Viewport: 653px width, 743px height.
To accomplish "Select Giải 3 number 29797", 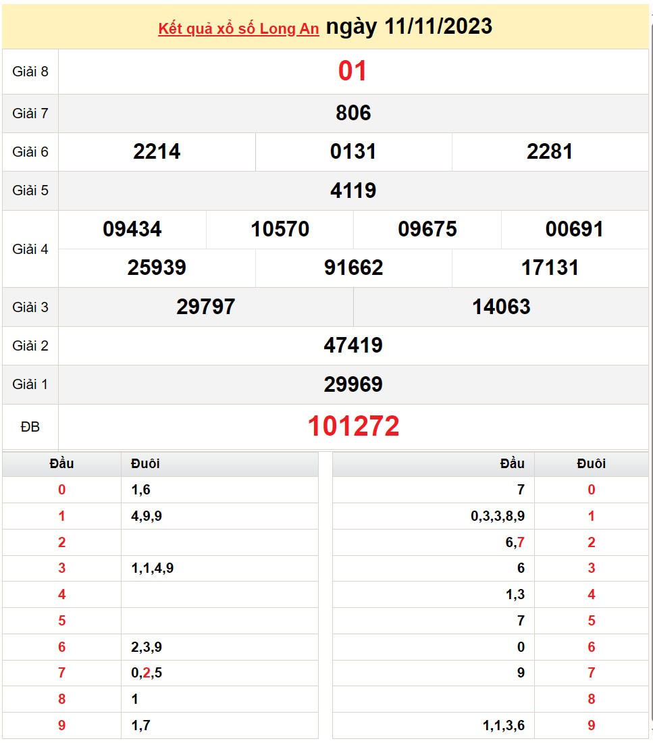I will [x=205, y=306].
